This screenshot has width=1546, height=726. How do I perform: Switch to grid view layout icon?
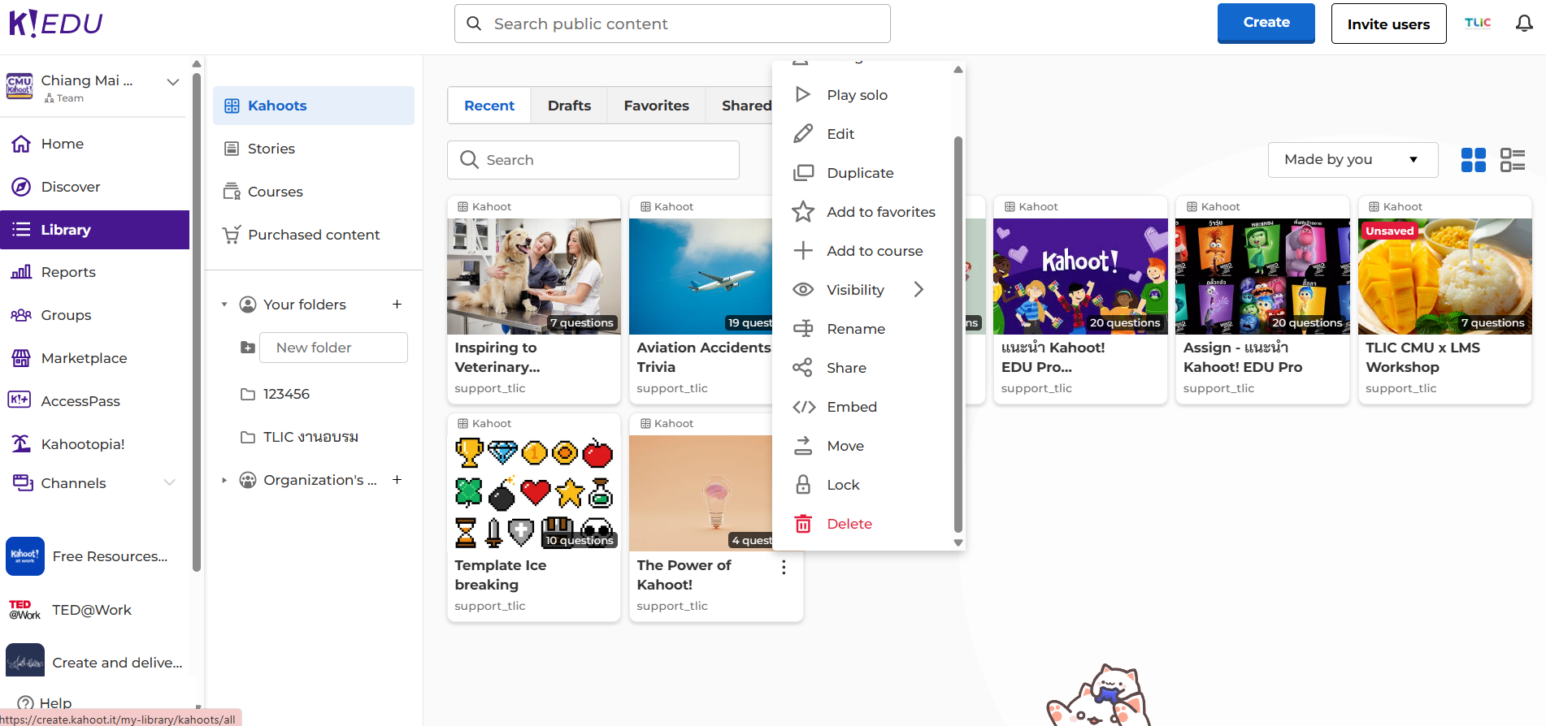(1473, 160)
